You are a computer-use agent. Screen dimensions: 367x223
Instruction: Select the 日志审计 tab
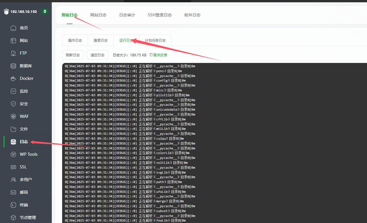(127, 15)
